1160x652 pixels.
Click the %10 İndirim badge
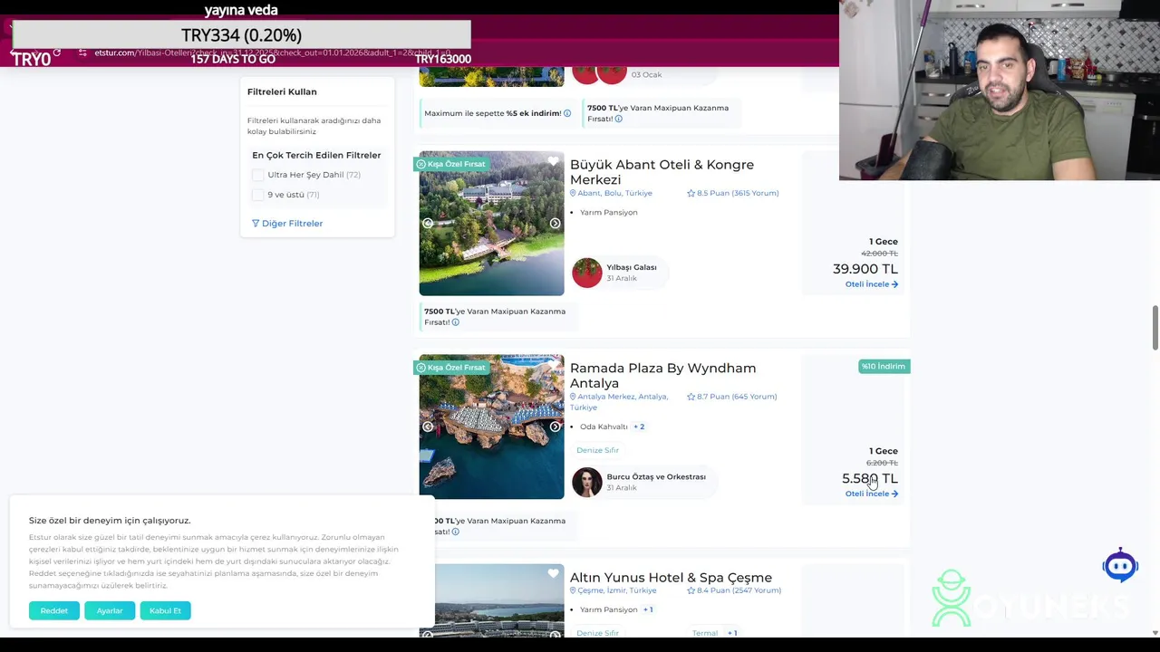[x=884, y=367]
